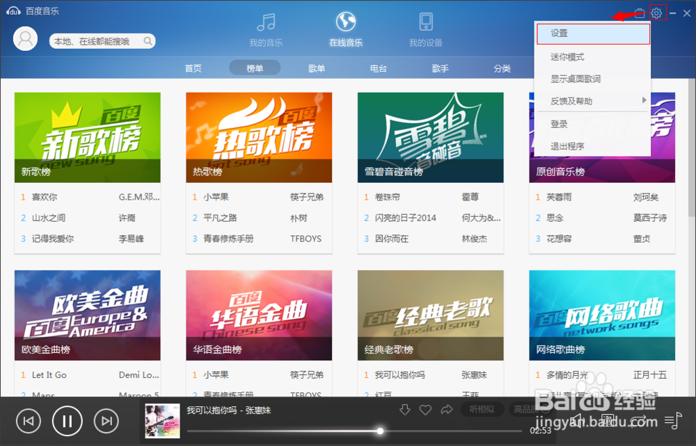This screenshot has width=696, height=446.
Task: Open the 我的音乐 music note tab
Action: coord(266,30)
